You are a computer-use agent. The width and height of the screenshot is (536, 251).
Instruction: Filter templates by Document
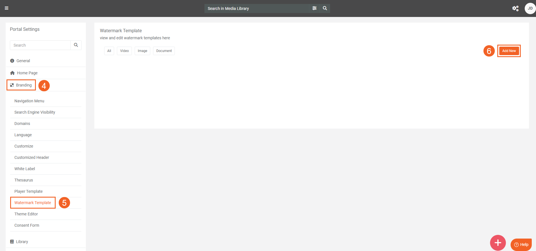click(164, 51)
